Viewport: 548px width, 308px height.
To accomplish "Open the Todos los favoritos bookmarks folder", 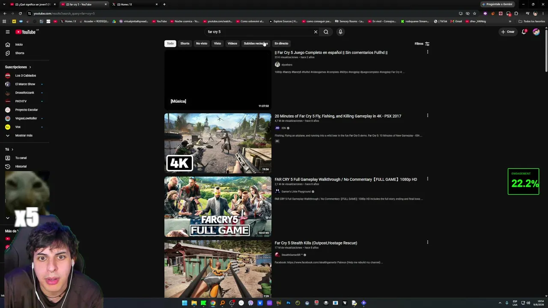I will [x=531, y=21].
